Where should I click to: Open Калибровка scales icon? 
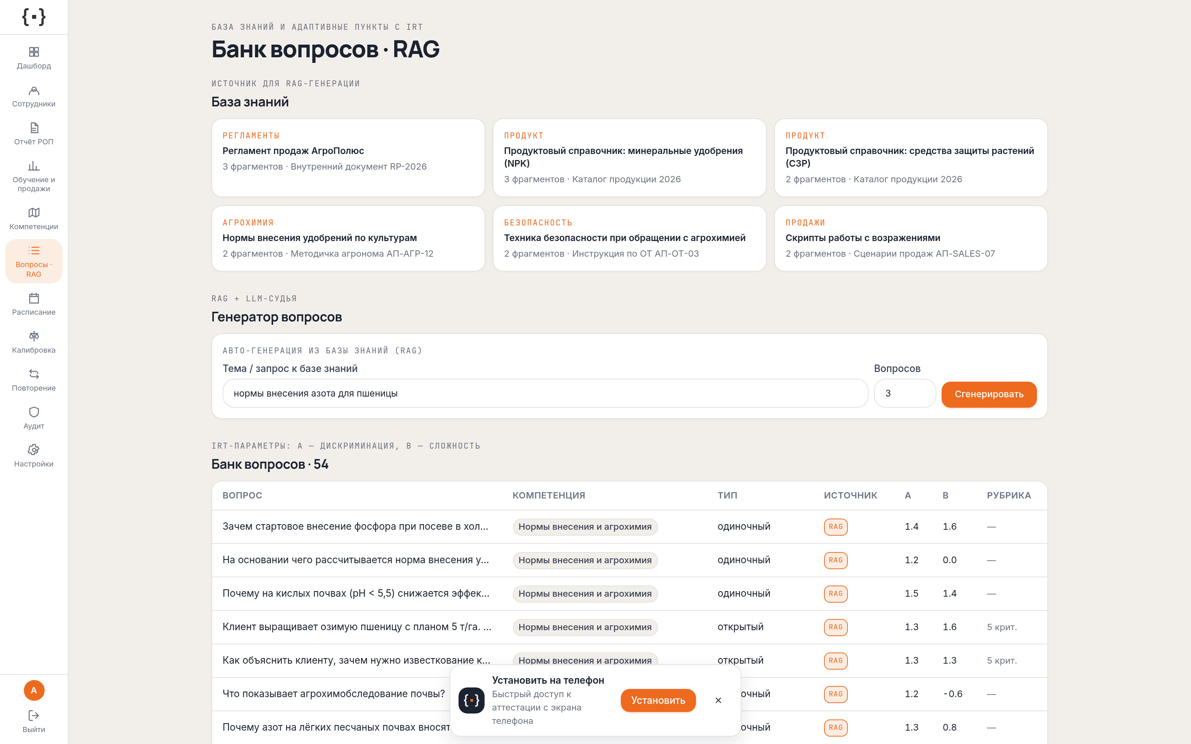(x=33, y=336)
